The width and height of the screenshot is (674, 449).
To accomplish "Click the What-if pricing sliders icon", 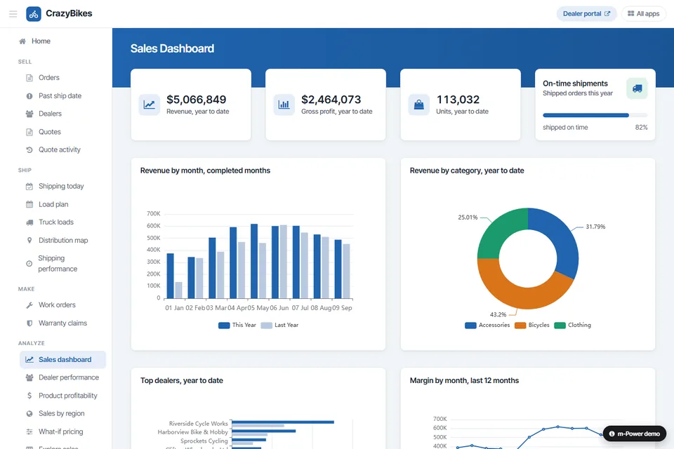I will 29,432.
